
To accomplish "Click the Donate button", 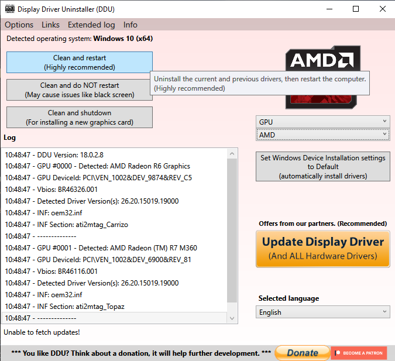I will (x=303, y=353).
